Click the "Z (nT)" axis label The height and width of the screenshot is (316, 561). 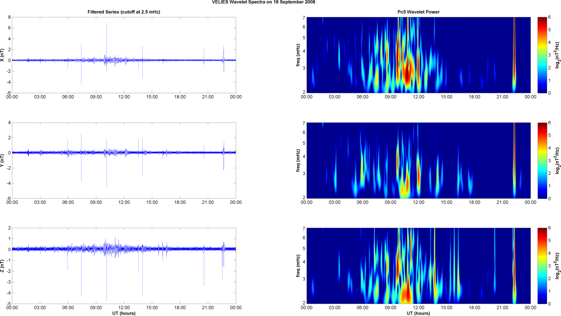(3, 266)
